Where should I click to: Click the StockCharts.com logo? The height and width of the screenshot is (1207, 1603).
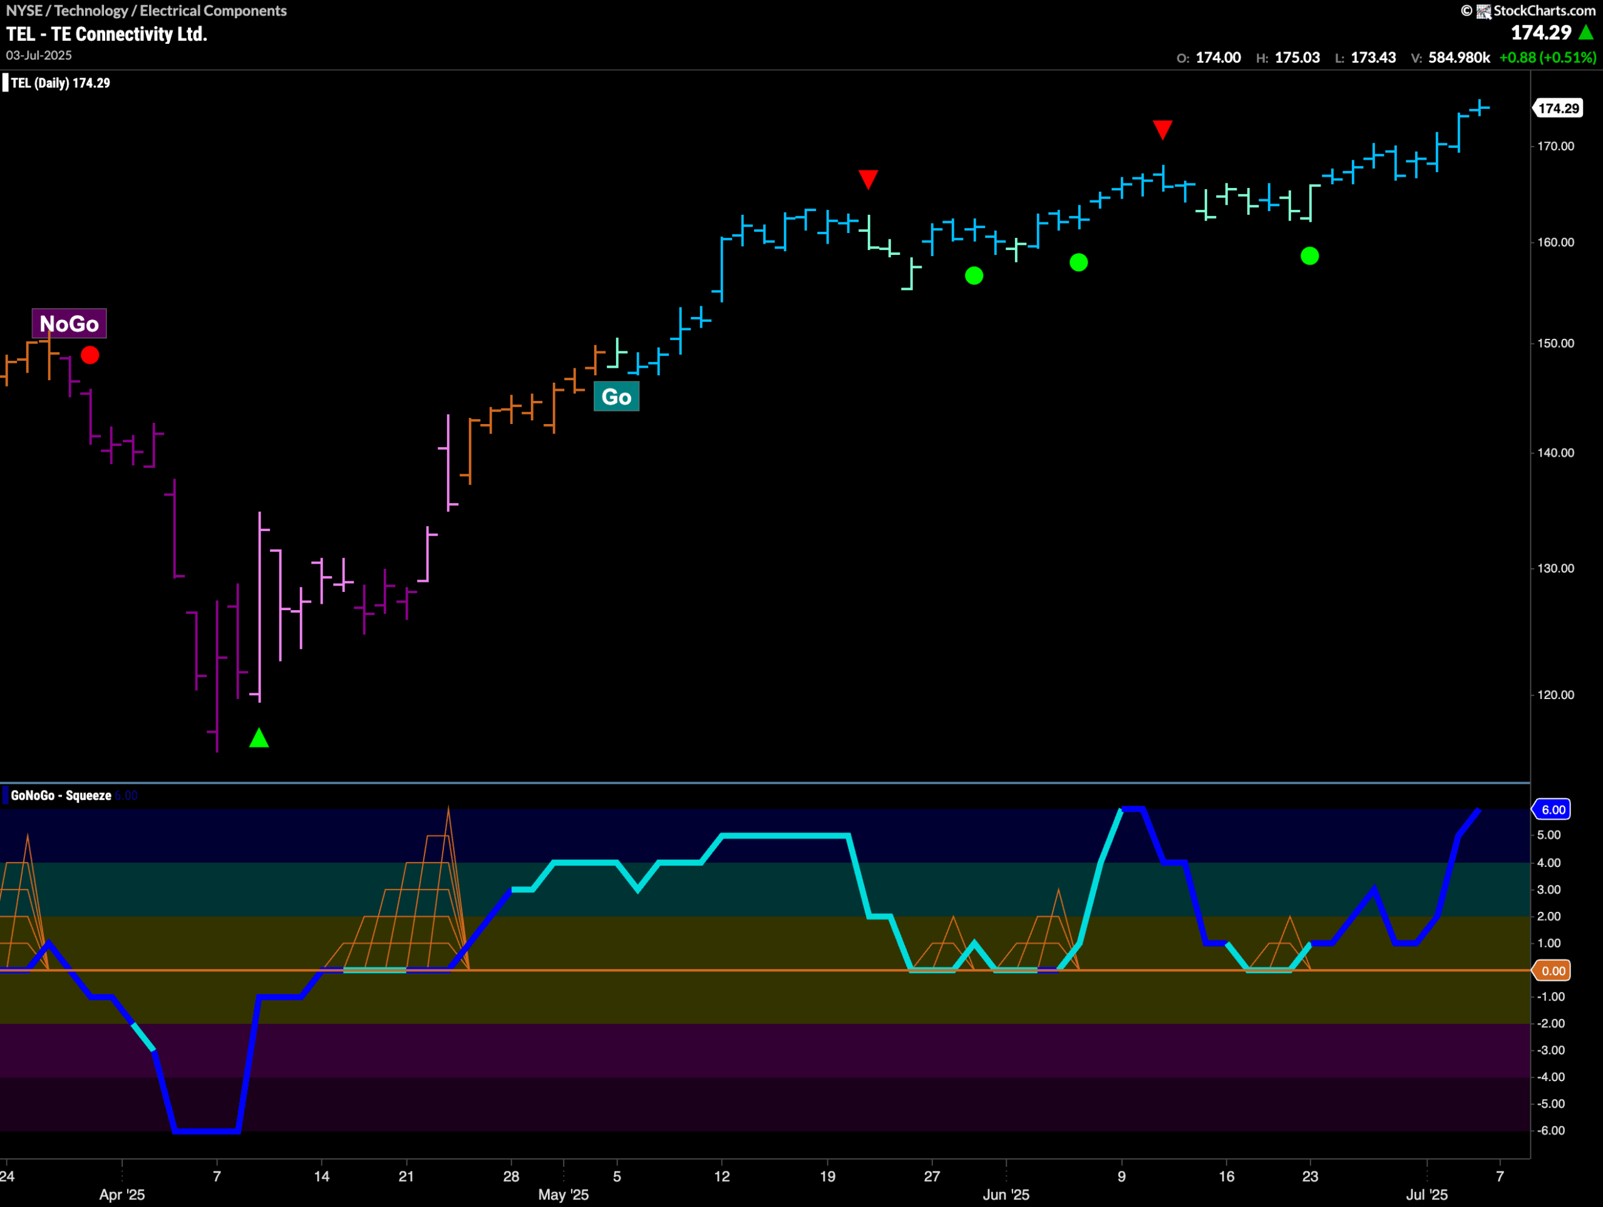(x=1537, y=10)
